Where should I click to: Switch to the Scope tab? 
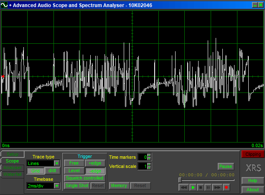[13, 161]
